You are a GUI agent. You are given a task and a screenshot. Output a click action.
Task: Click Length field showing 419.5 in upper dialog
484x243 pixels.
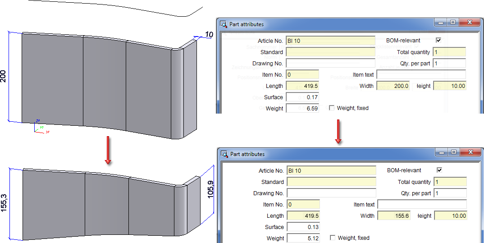coord(302,86)
